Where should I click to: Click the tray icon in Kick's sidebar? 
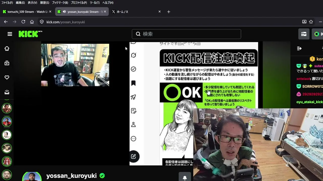pos(7,92)
